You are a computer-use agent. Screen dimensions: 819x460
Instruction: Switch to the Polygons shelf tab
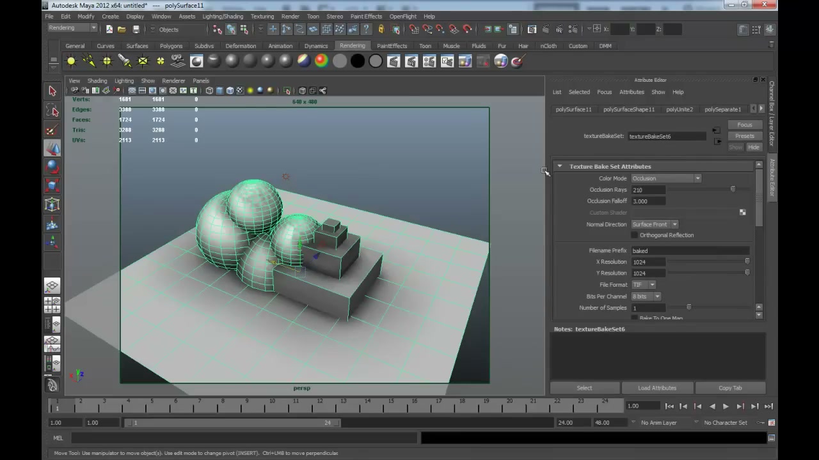pyautogui.click(x=171, y=46)
